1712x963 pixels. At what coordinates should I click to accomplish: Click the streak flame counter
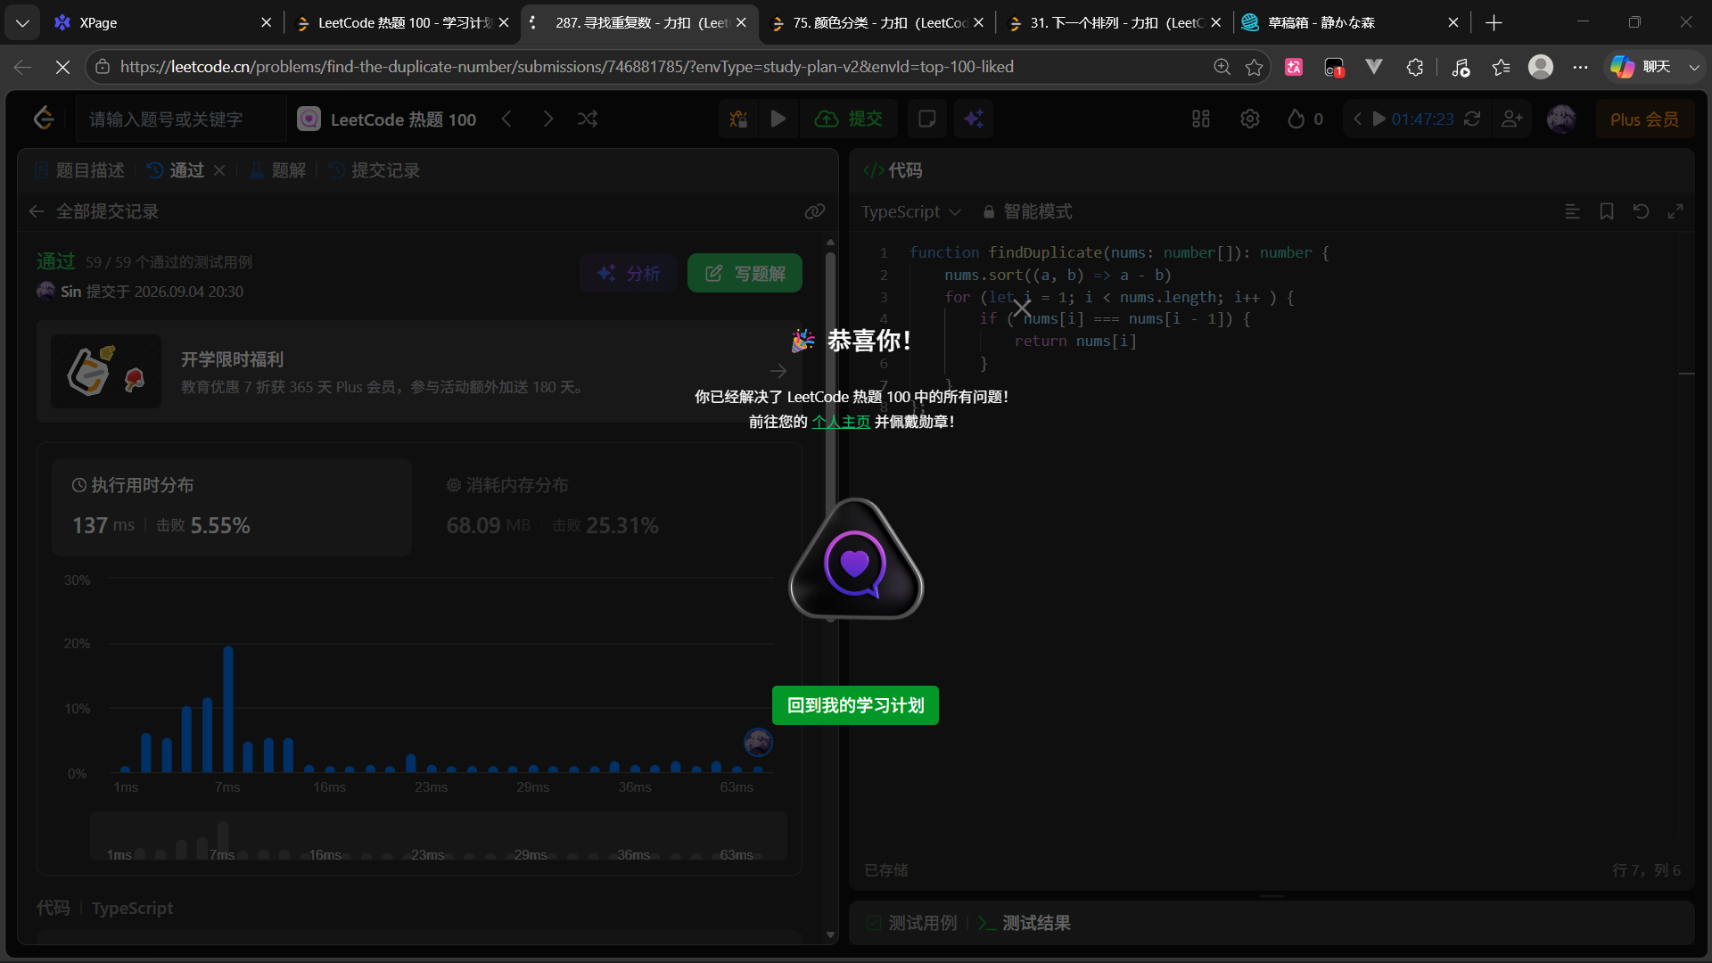pyautogui.click(x=1305, y=119)
